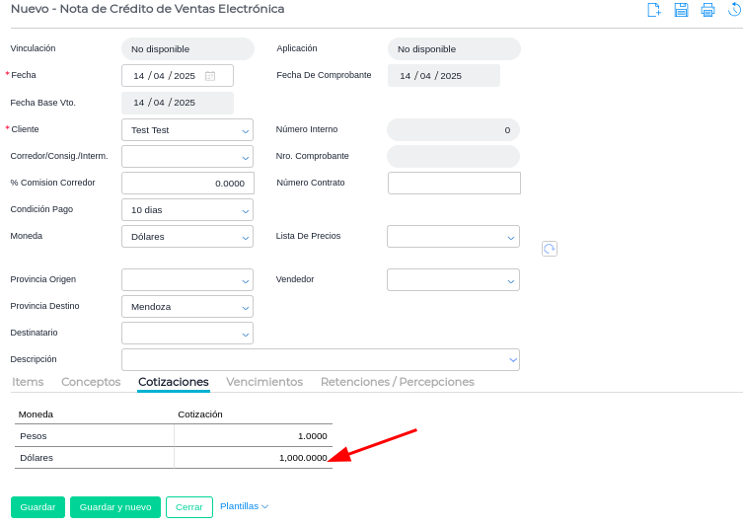Expand the Vendedor dropdown
The height and width of the screenshot is (527, 743).
(511, 280)
